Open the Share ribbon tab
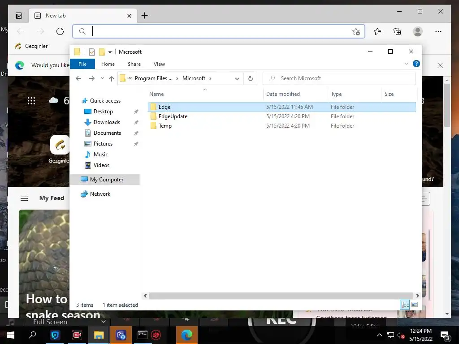This screenshot has height=344, width=459. (134, 64)
